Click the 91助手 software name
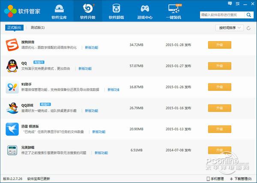 pyautogui.click(x=27, y=84)
